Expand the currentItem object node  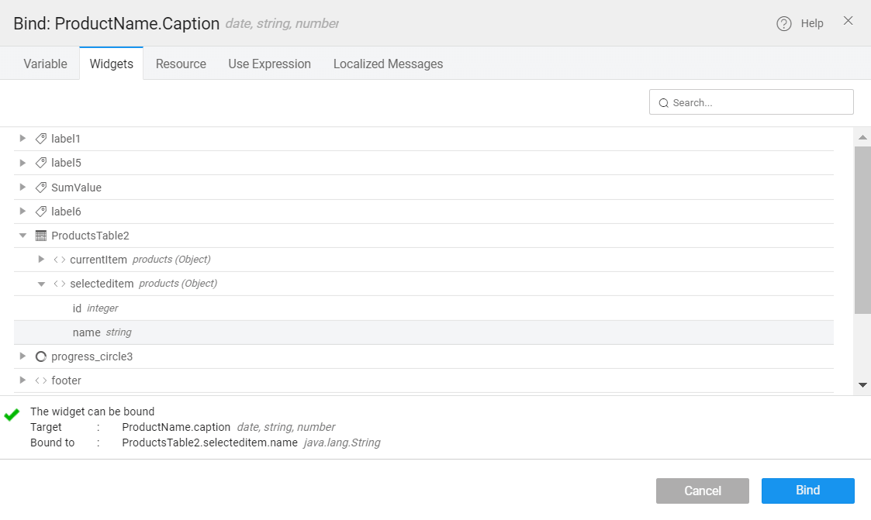coord(42,259)
